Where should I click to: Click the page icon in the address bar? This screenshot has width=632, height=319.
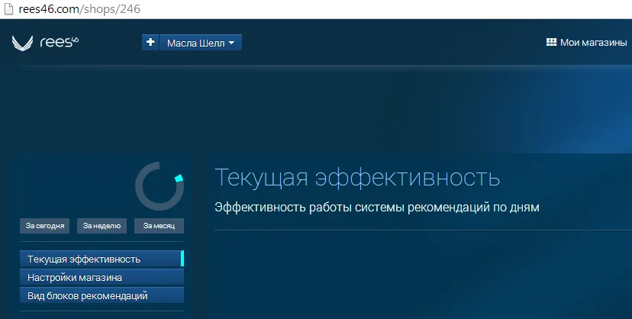9,9
